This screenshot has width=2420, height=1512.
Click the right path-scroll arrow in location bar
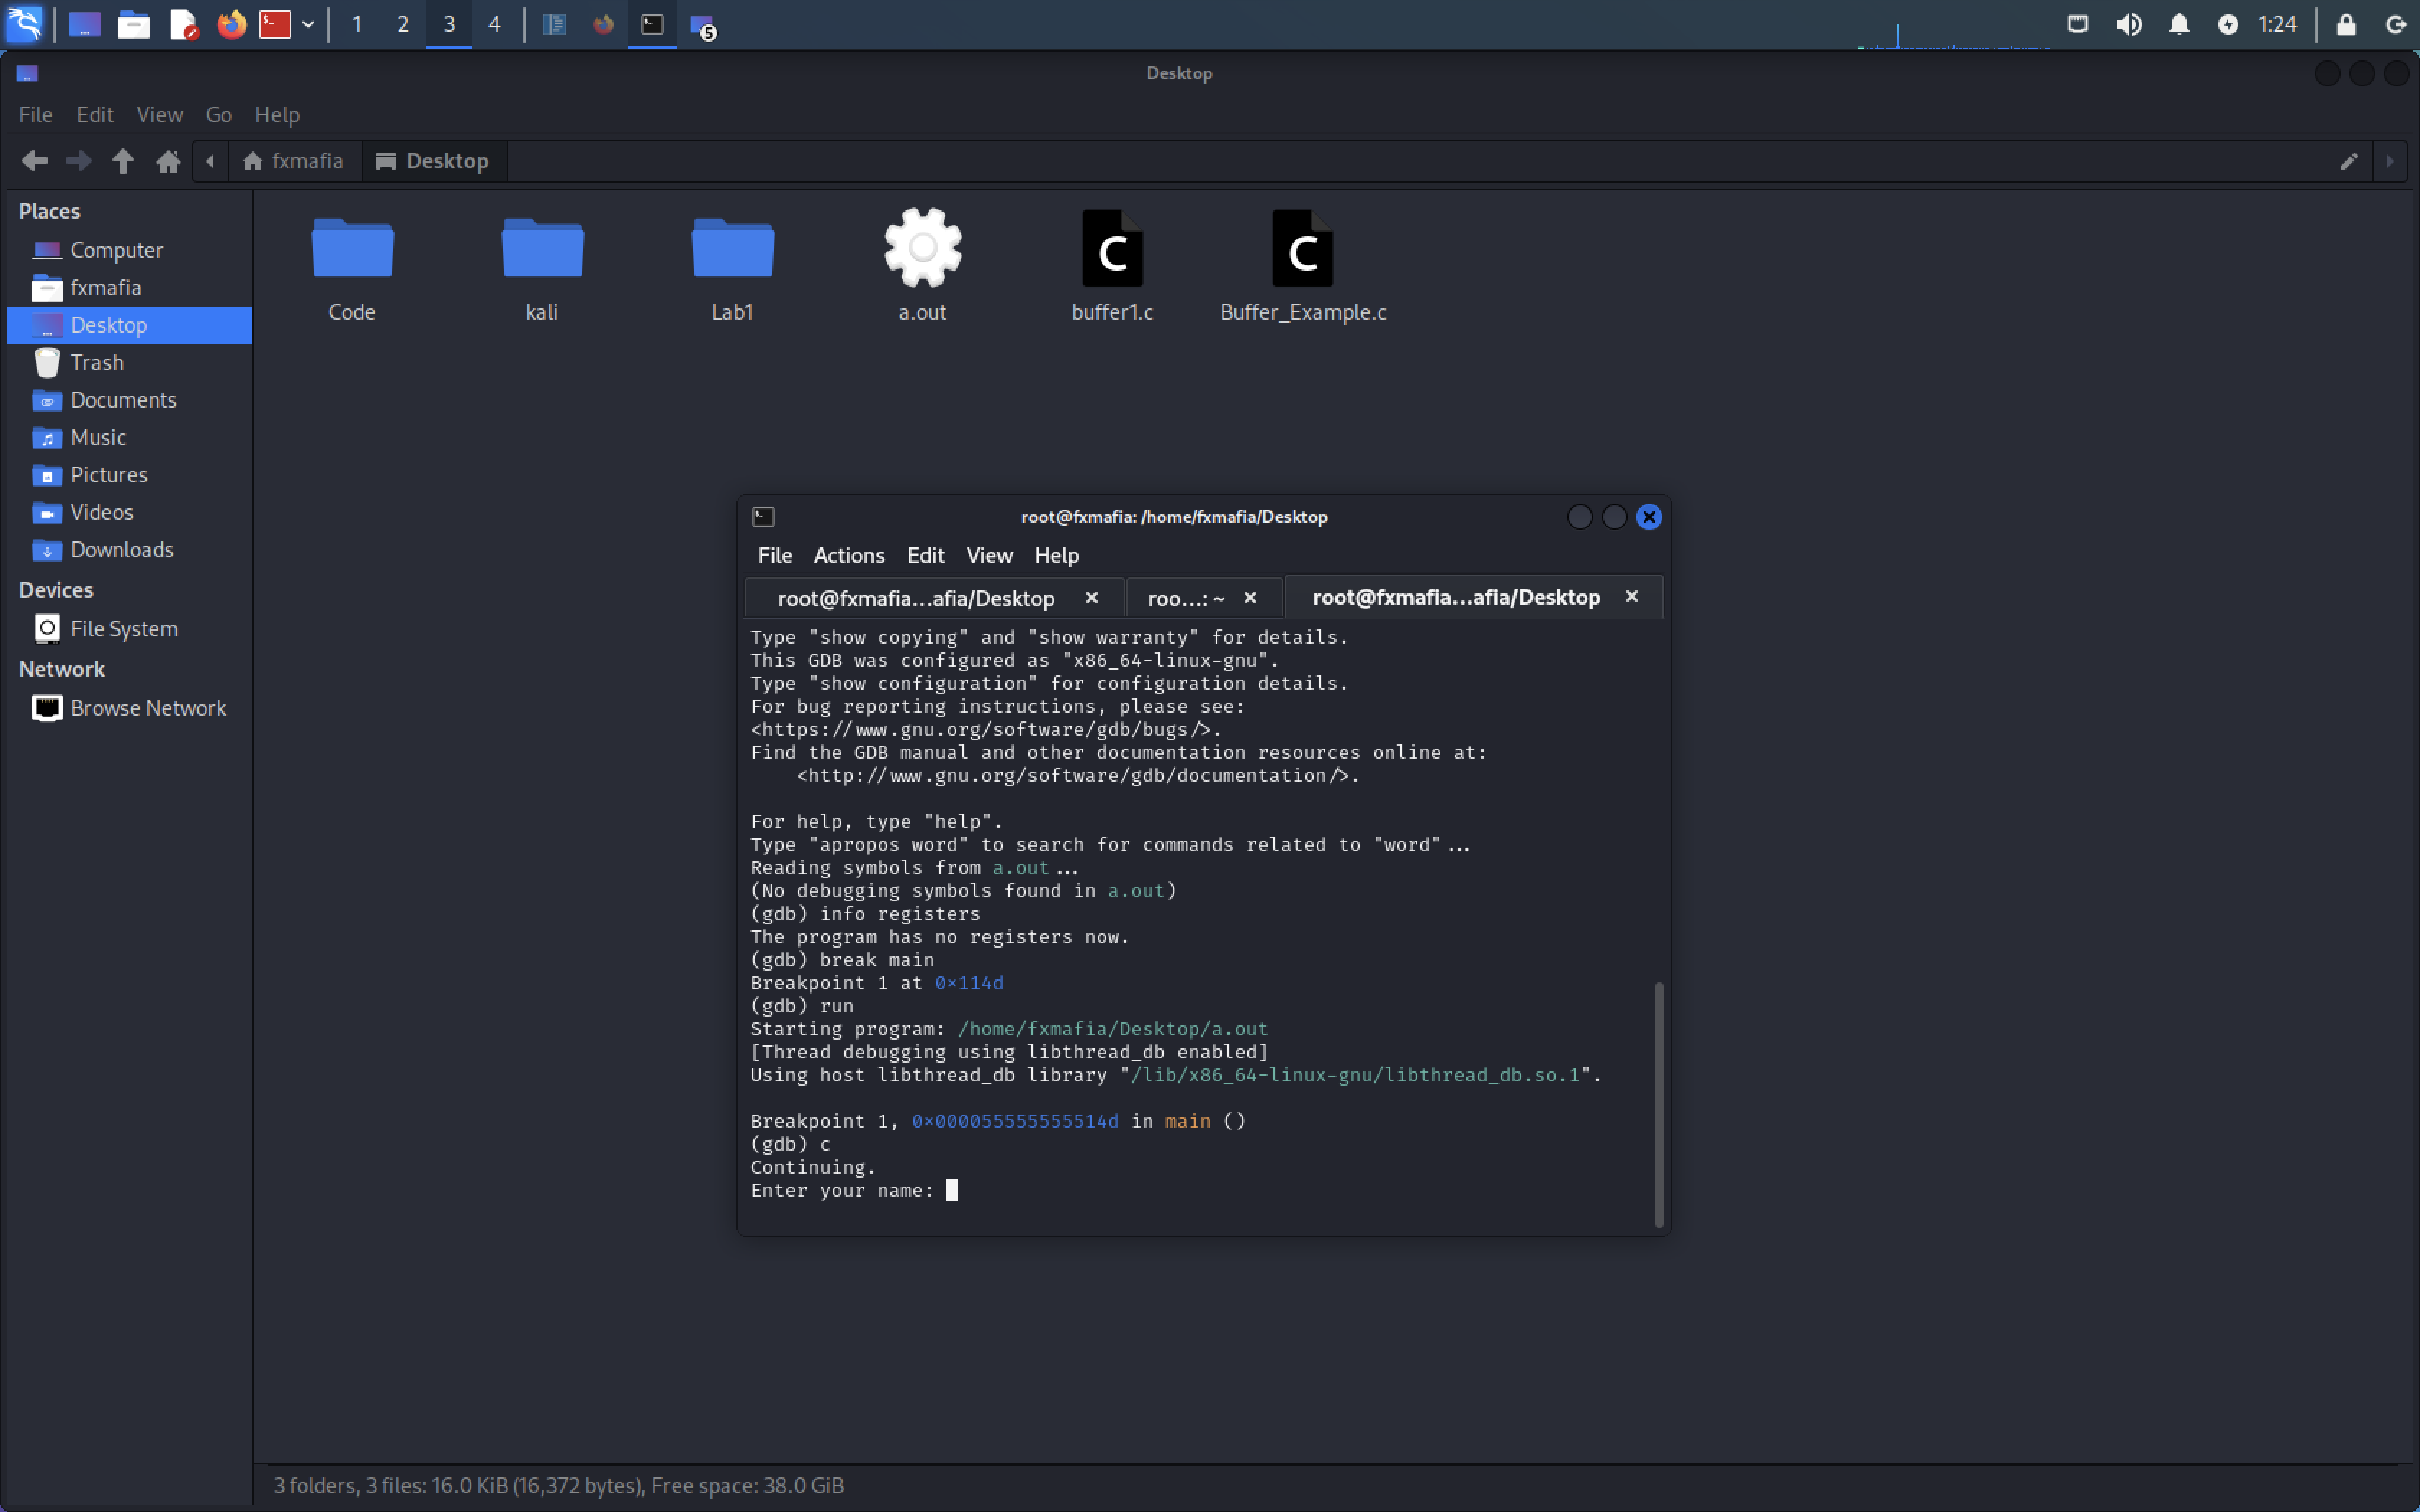click(2390, 161)
